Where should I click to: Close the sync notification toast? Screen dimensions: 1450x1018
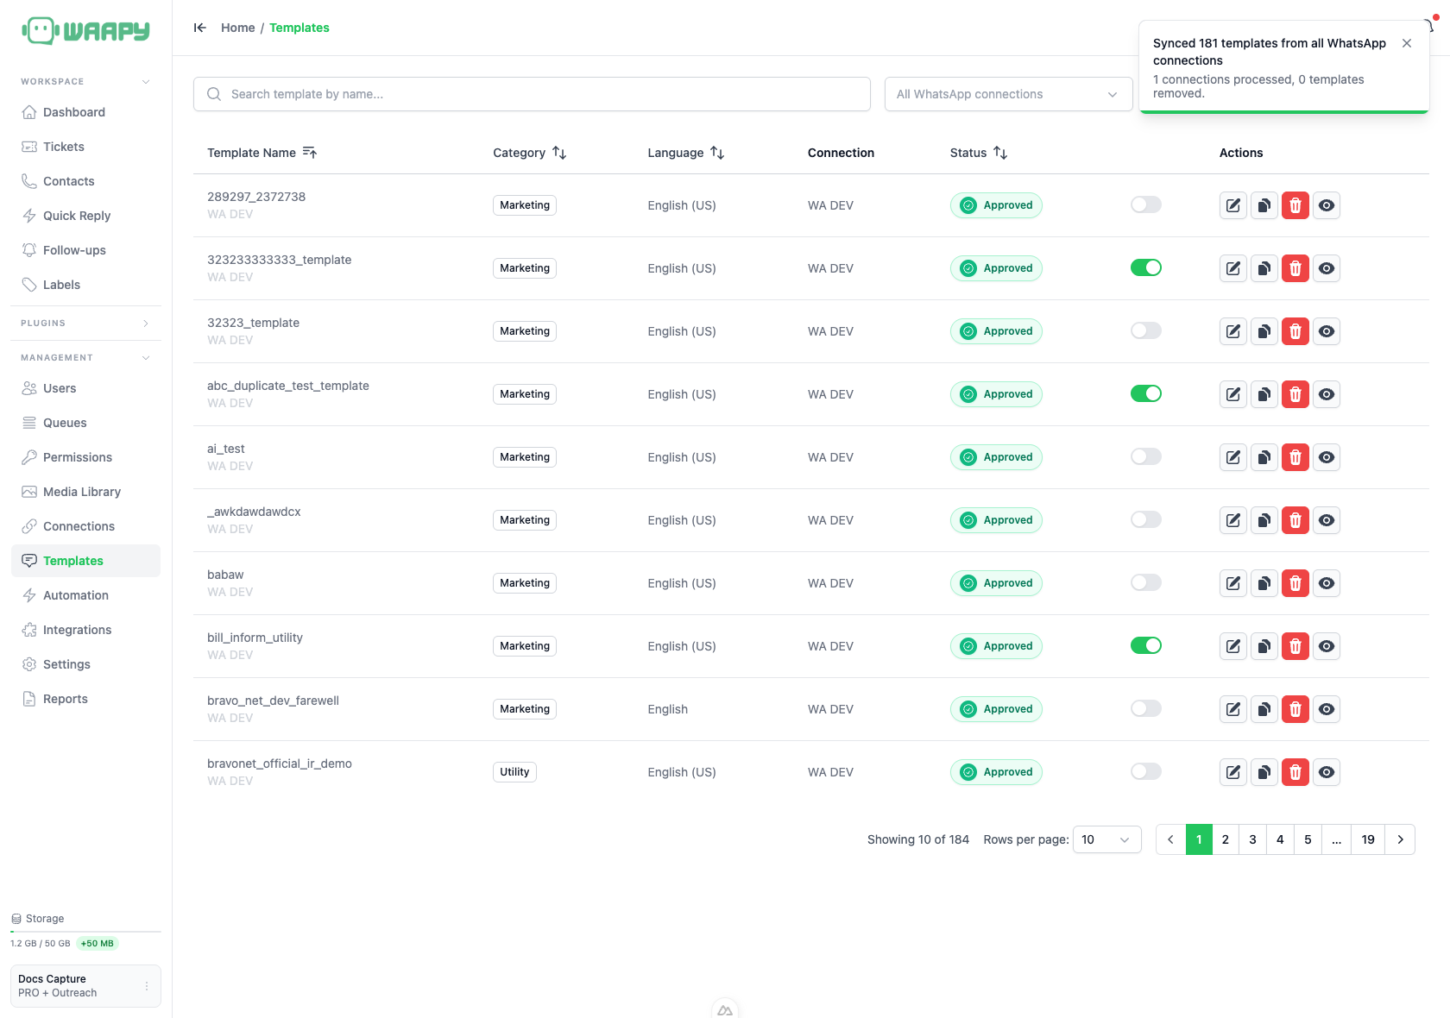(x=1407, y=43)
